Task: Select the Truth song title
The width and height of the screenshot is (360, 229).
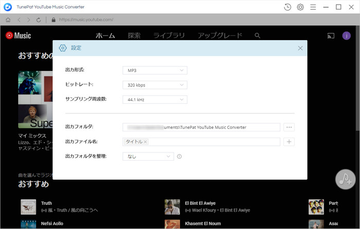Action: 46,203
